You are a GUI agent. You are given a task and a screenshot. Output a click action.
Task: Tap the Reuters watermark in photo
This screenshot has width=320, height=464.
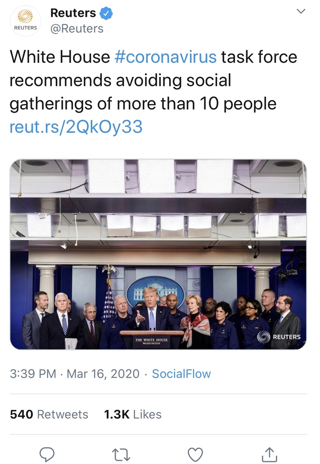point(279,337)
